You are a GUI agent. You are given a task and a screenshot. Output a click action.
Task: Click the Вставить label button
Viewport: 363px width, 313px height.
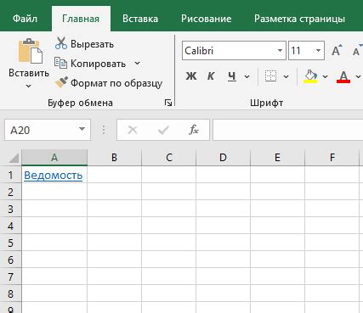click(x=29, y=73)
